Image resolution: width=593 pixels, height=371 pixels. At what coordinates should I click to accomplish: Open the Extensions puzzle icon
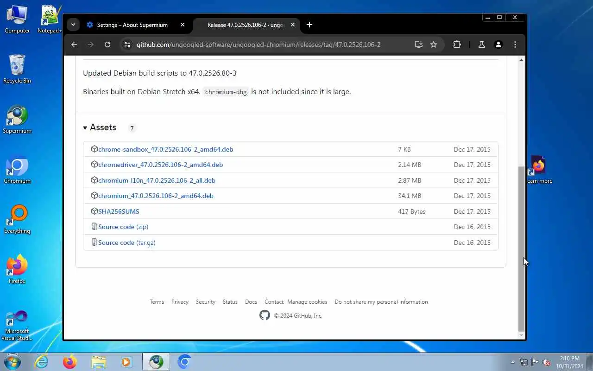click(x=457, y=45)
